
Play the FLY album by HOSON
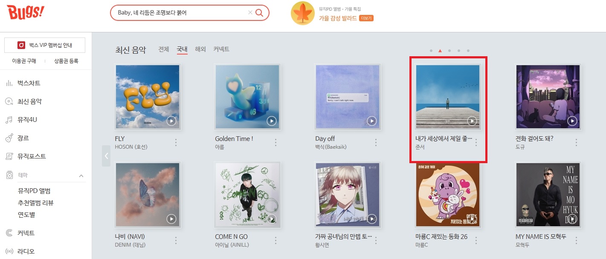[x=171, y=121]
